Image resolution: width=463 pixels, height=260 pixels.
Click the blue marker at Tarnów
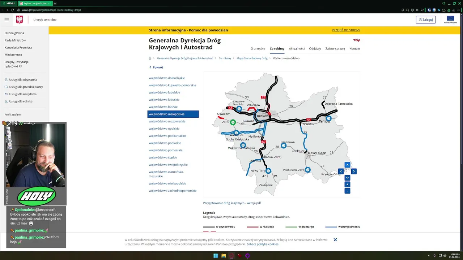pyautogui.click(x=329, y=118)
